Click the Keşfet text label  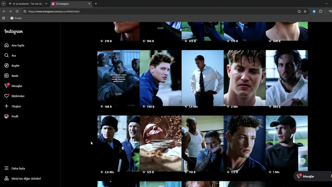point(15,66)
